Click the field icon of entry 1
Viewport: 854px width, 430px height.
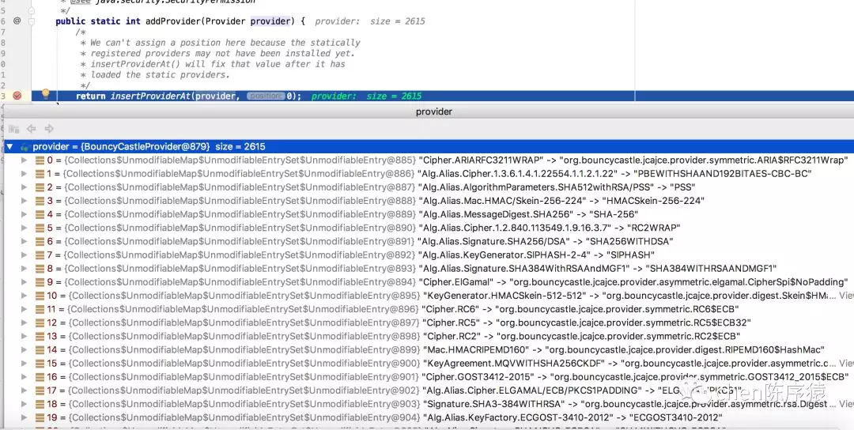40,174
